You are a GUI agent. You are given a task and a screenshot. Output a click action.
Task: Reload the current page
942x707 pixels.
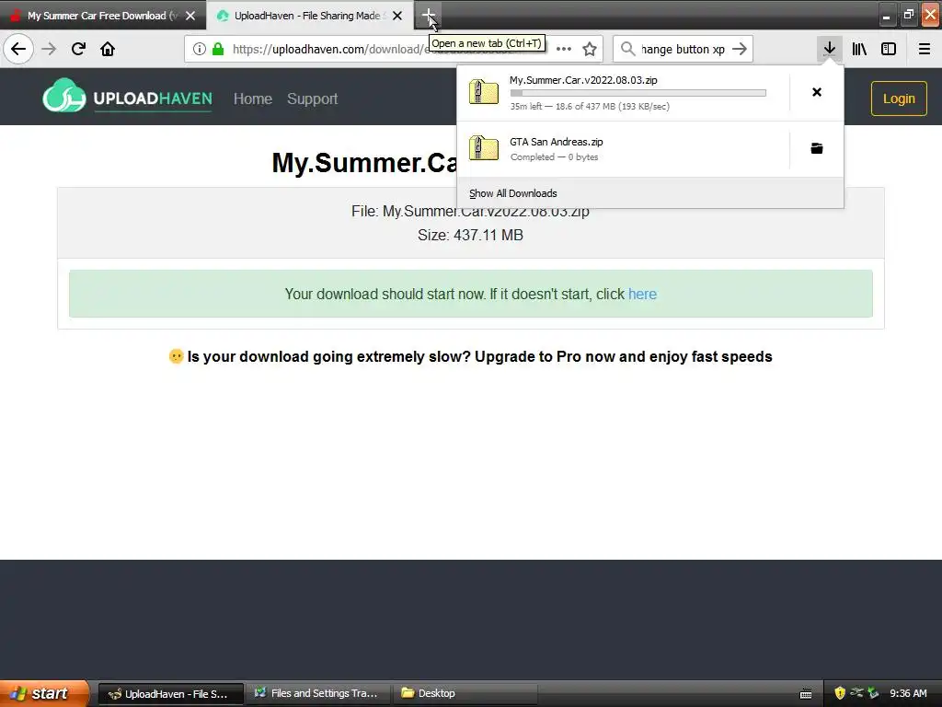[x=78, y=49]
